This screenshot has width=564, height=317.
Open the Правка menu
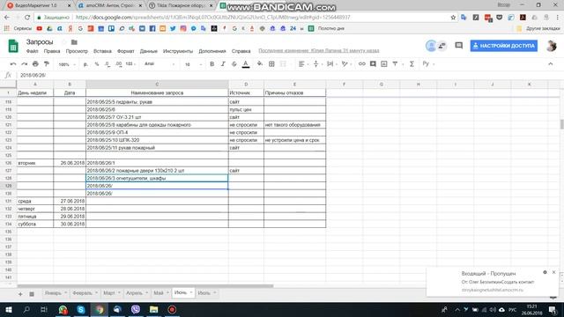[x=52, y=51]
